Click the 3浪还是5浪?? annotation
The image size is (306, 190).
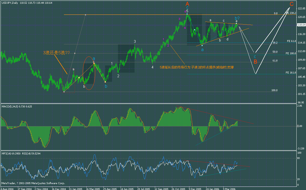(56, 53)
